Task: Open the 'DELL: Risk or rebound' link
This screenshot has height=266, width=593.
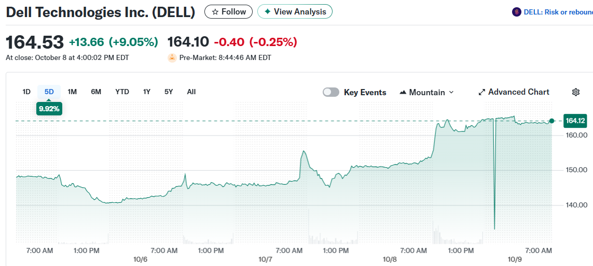Action: coord(556,12)
